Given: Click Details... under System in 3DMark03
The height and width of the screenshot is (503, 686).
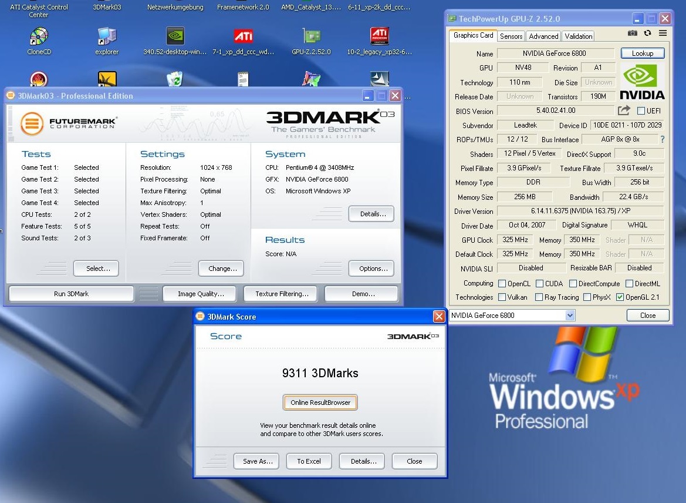Looking at the screenshot, I should (371, 214).
